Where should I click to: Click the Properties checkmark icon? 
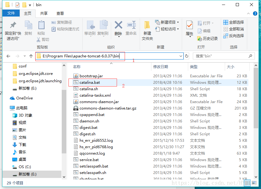point(189,25)
